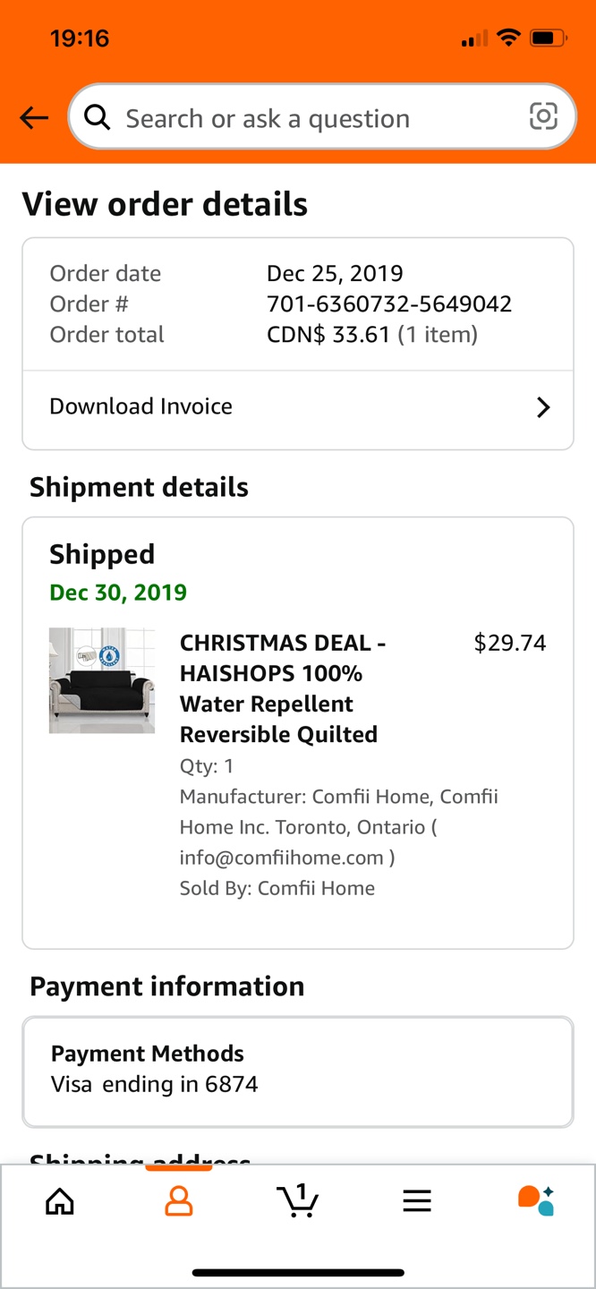Image resolution: width=596 pixels, height=1289 pixels.
Task: Tap the $29.74 item price
Action: (x=510, y=643)
